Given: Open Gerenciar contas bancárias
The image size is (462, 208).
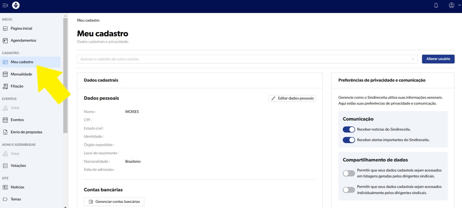Looking at the screenshot, I should 114,202.
